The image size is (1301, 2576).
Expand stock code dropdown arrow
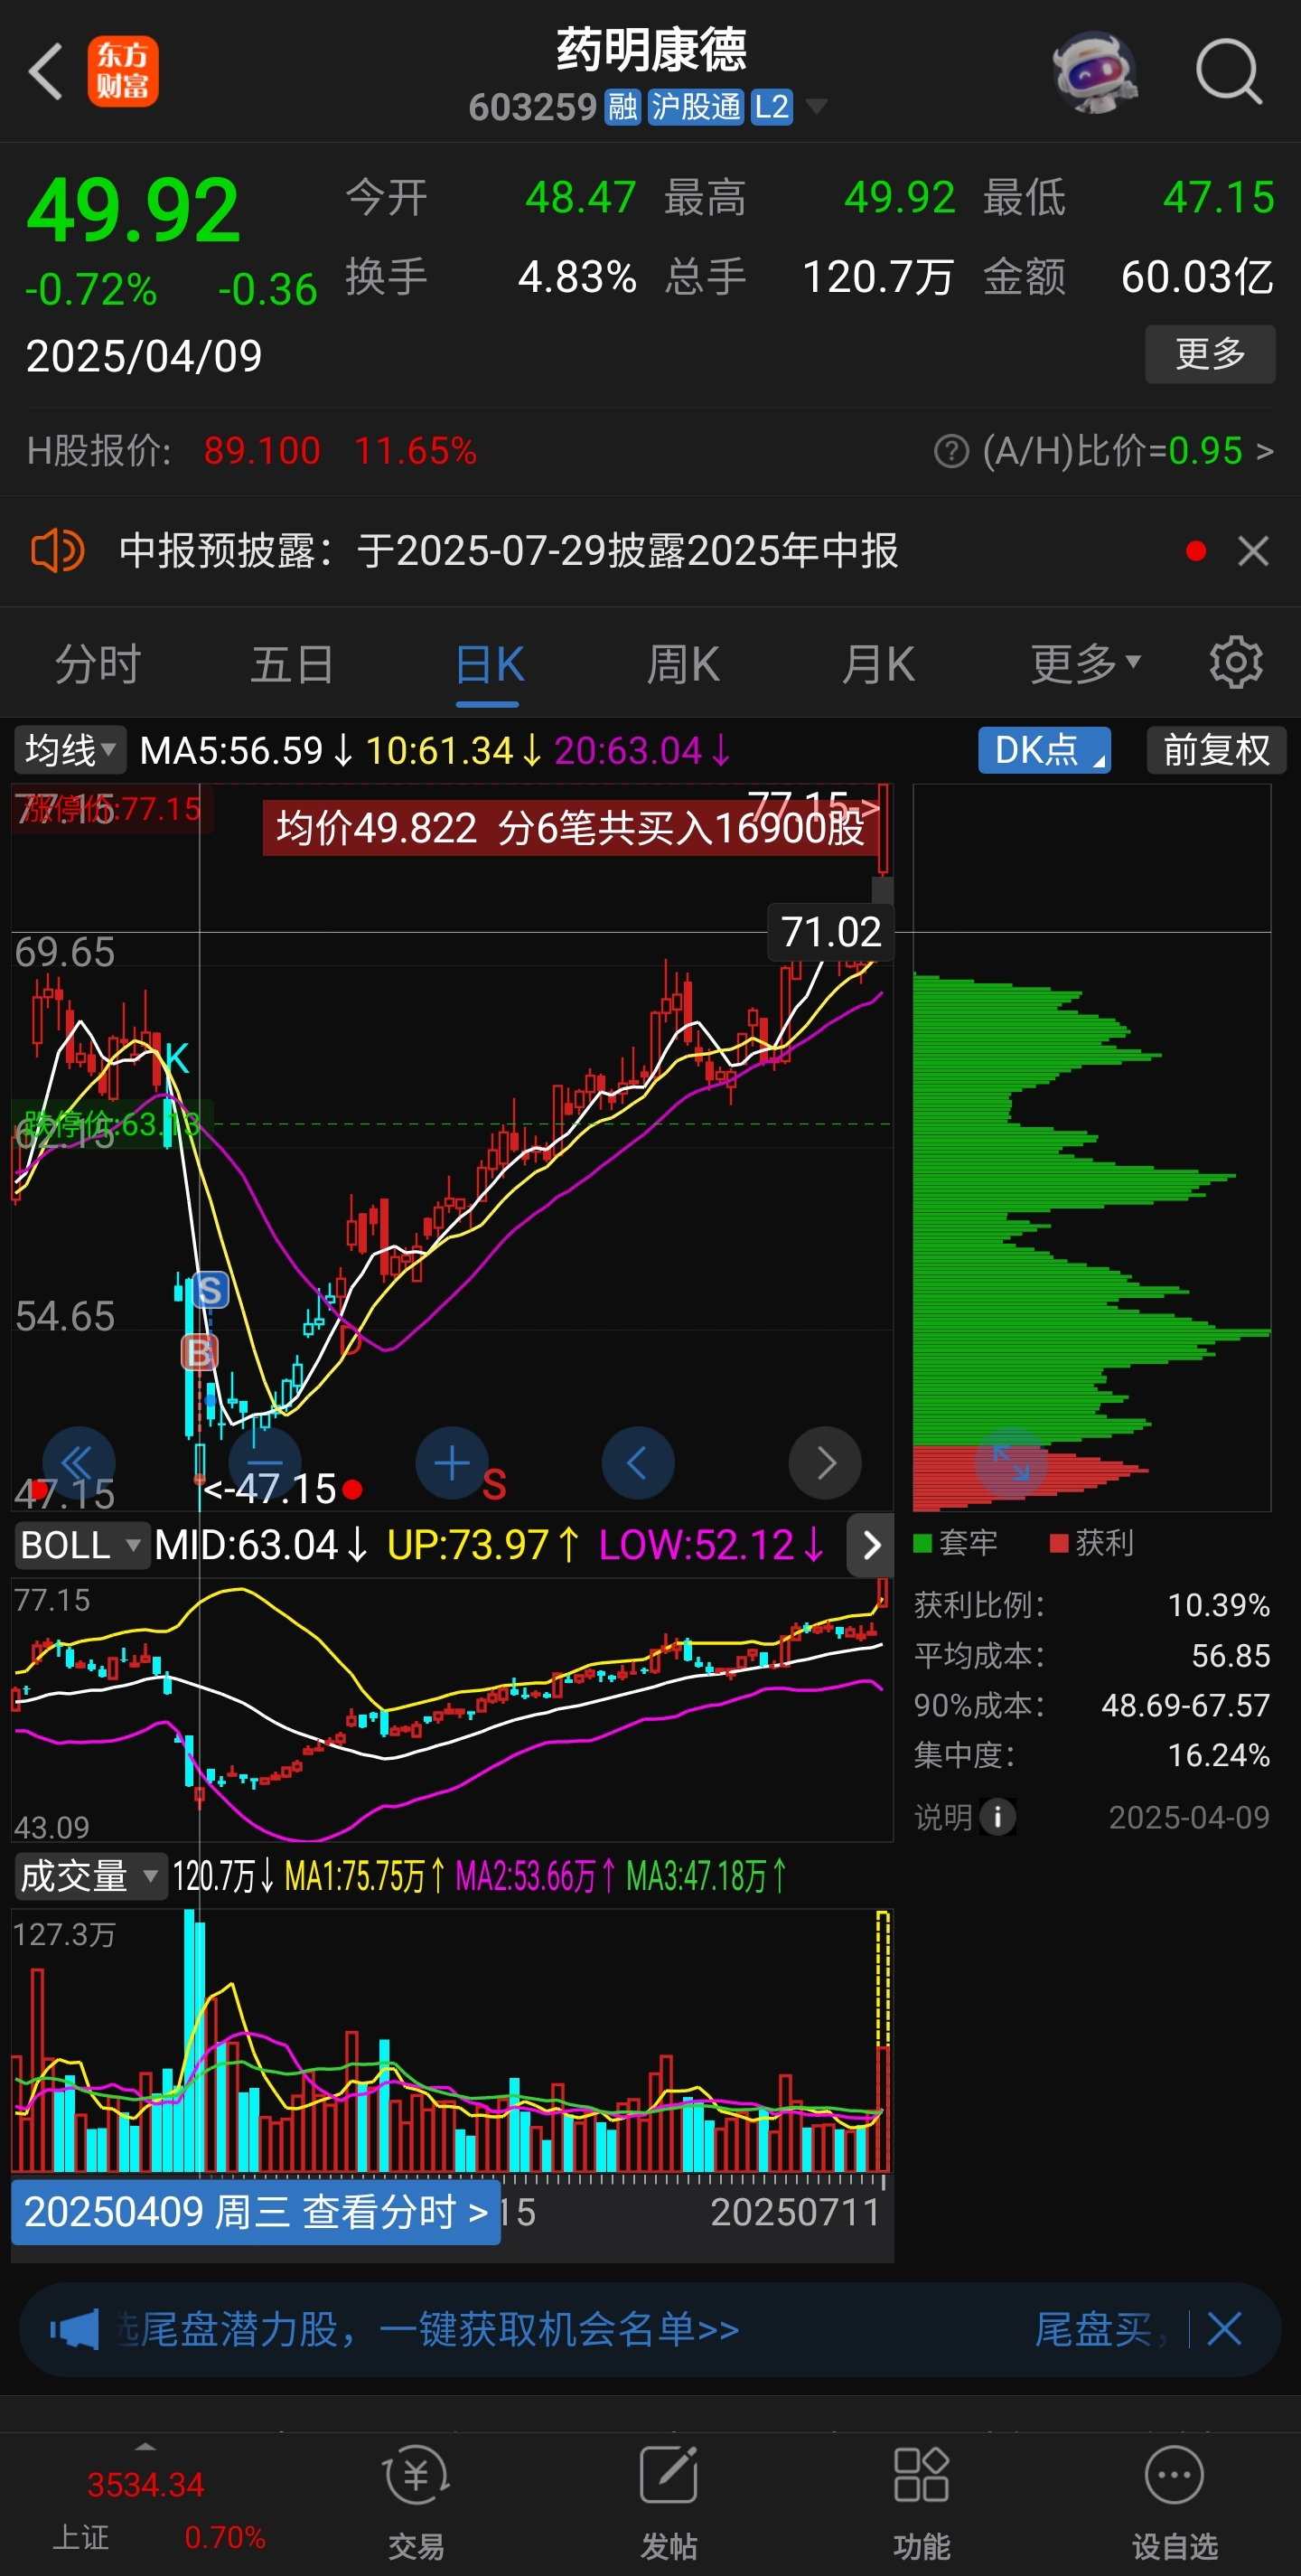817,106
